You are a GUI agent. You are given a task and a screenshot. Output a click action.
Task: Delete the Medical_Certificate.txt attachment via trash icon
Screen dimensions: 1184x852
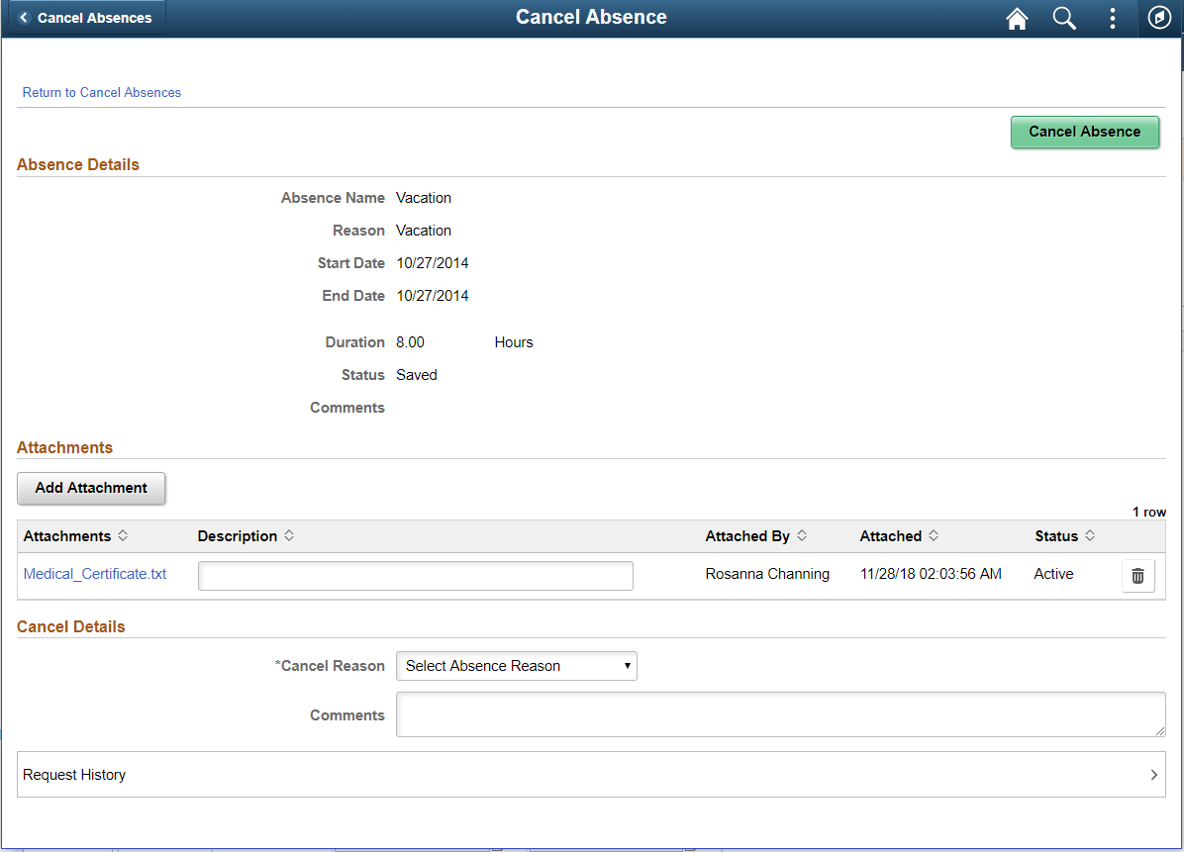1137,576
